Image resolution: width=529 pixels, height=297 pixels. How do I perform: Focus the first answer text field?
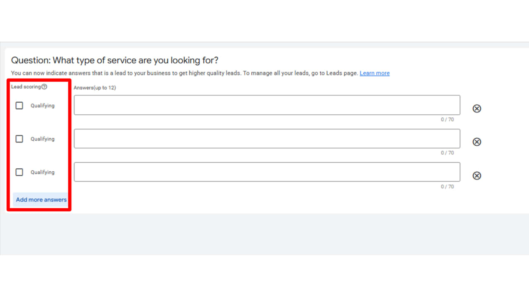point(267,105)
